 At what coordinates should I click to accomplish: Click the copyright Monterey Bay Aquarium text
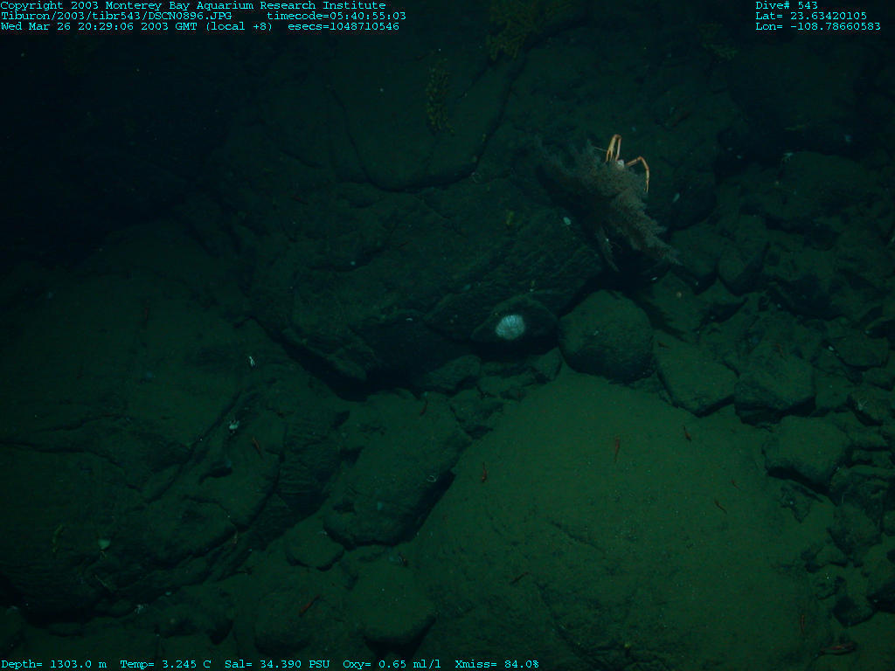click(193, 5)
